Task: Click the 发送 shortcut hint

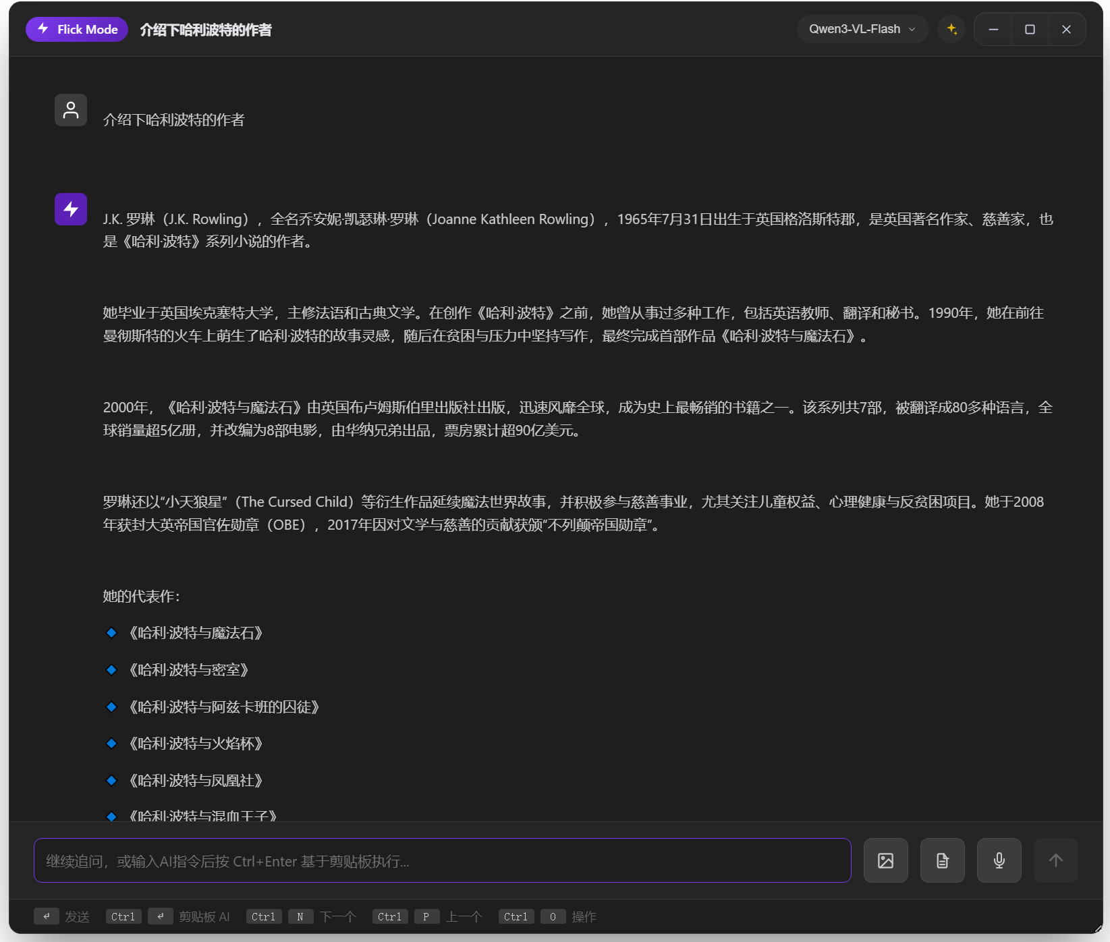Action: (62, 916)
